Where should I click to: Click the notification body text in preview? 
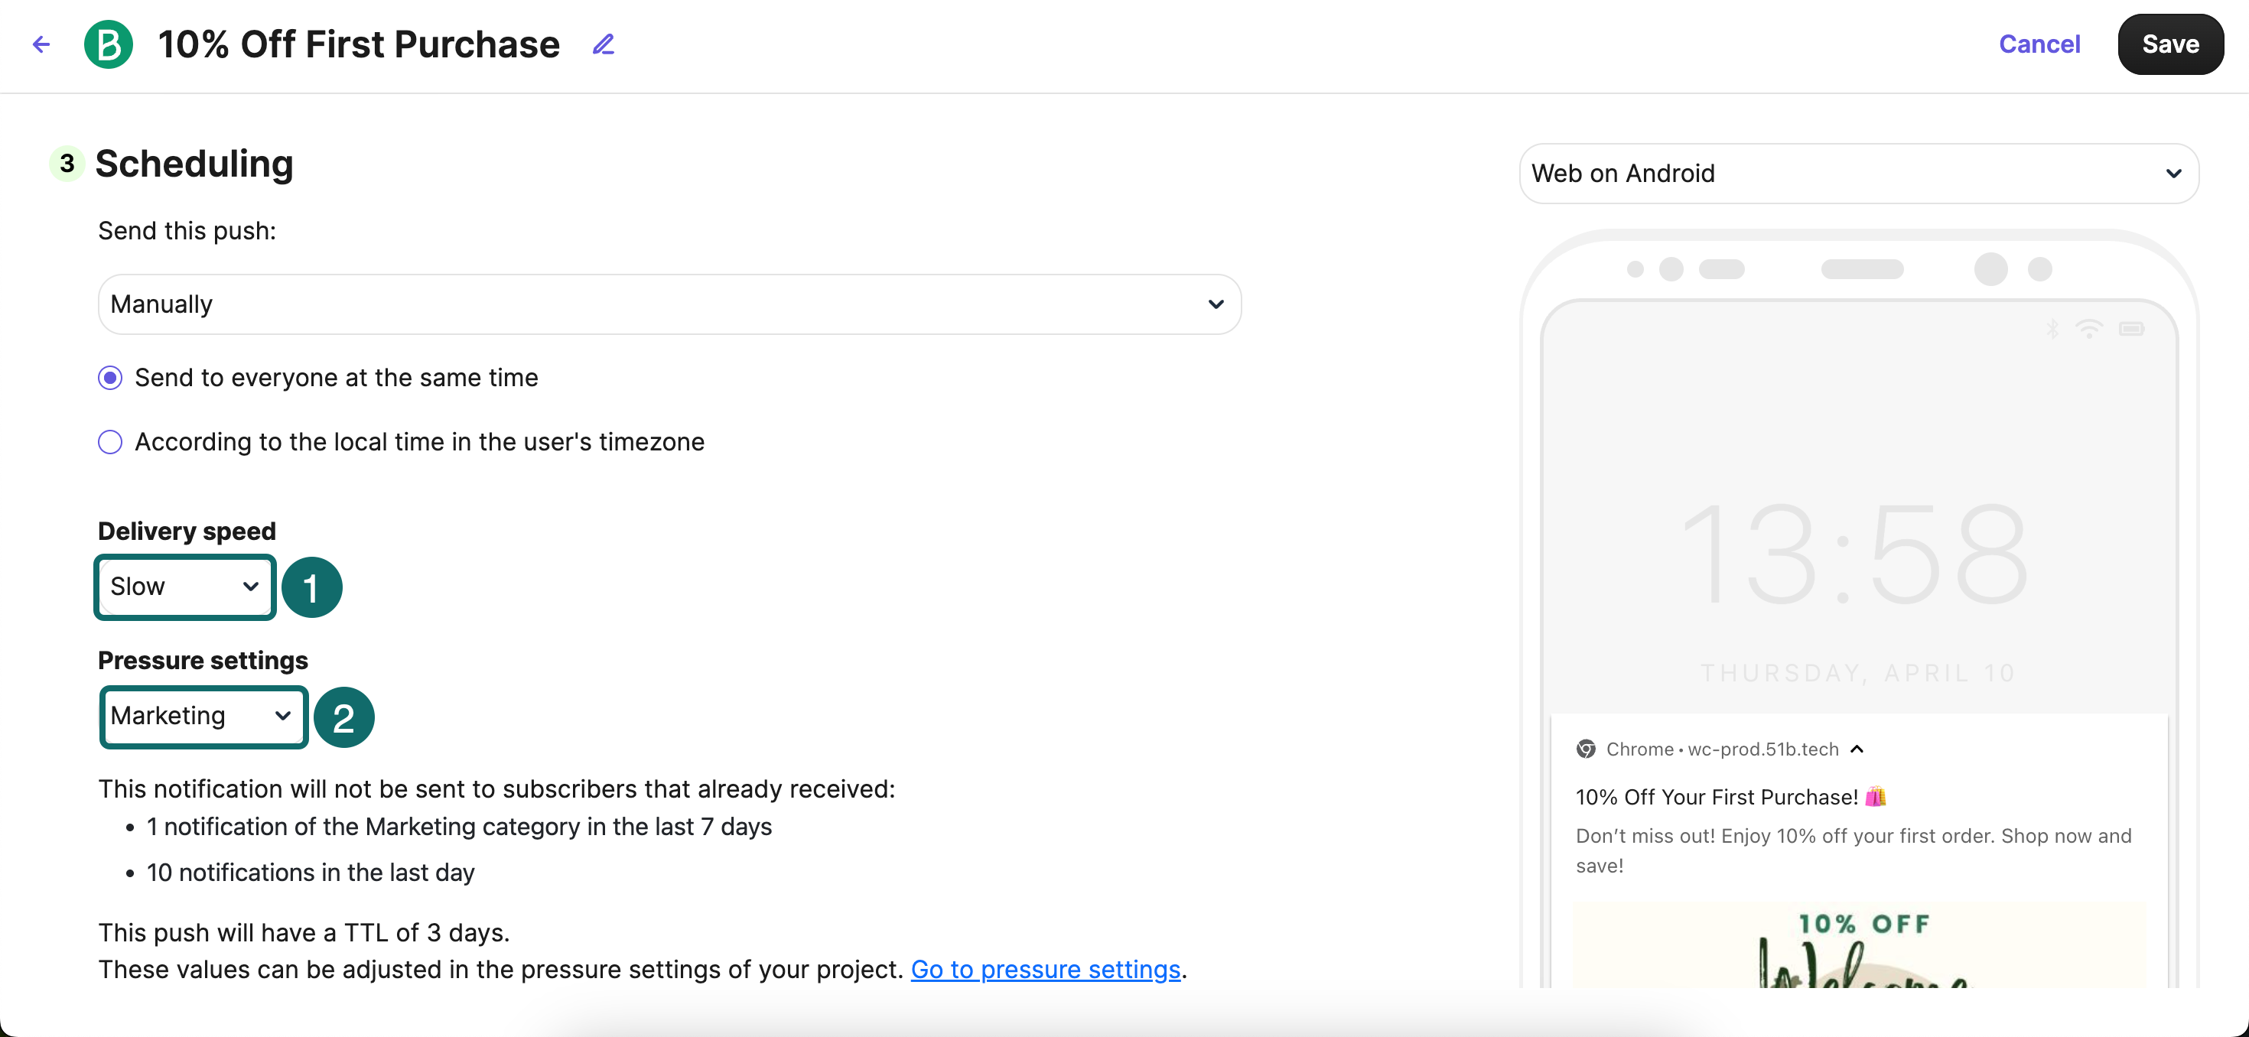pyautogui.click(x=1854, y=850)
